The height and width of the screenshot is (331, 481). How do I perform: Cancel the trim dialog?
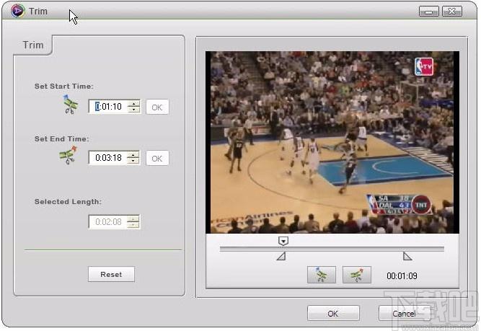coord(405,313)
